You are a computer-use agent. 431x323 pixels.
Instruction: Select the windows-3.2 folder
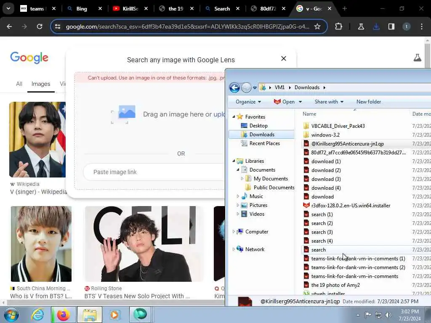click(x=325, y=135)
